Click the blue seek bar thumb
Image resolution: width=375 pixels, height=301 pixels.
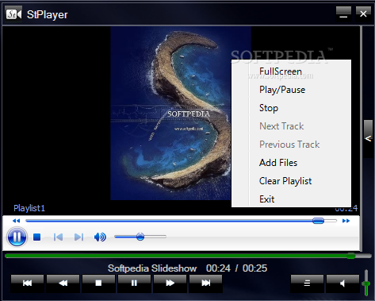coord(318,221)
